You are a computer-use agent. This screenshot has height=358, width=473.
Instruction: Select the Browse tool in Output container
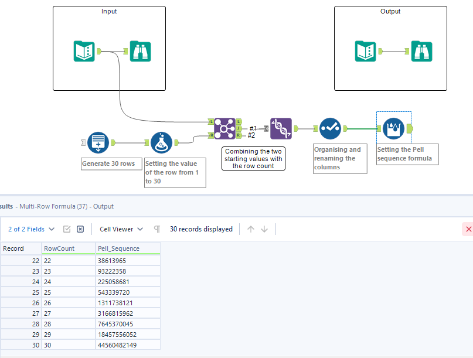pos(422,51)
